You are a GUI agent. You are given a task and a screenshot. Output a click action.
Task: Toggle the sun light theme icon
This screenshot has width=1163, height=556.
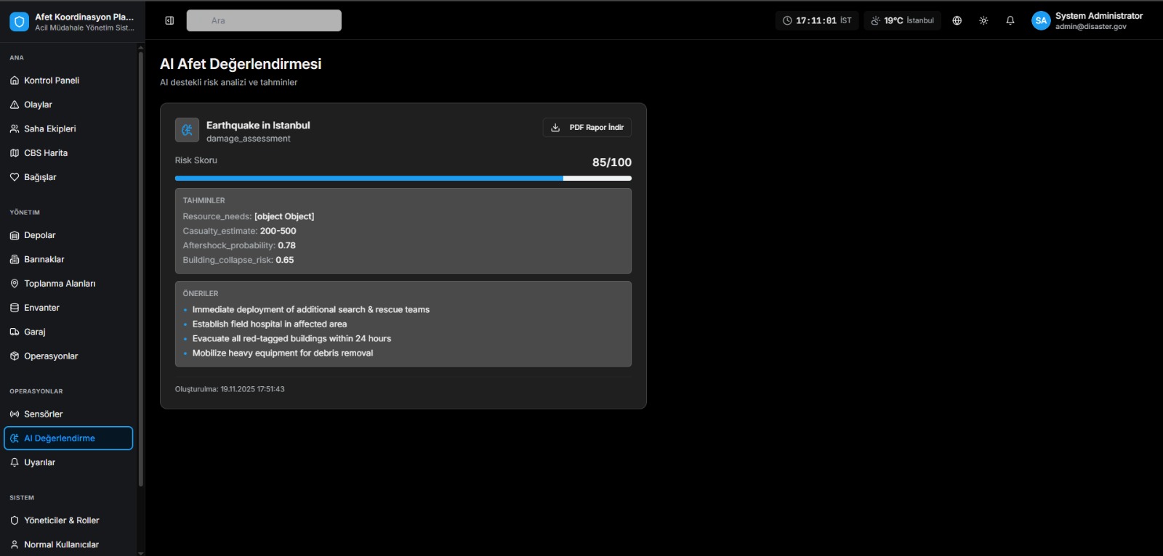[x=983, y=20]
